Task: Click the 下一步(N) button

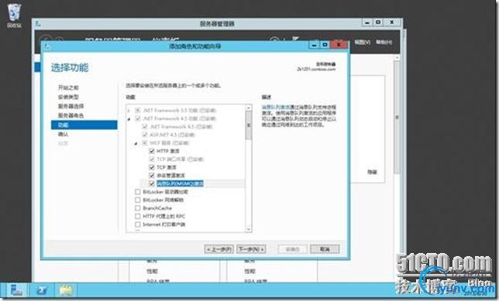Action: tap(251, 249)
